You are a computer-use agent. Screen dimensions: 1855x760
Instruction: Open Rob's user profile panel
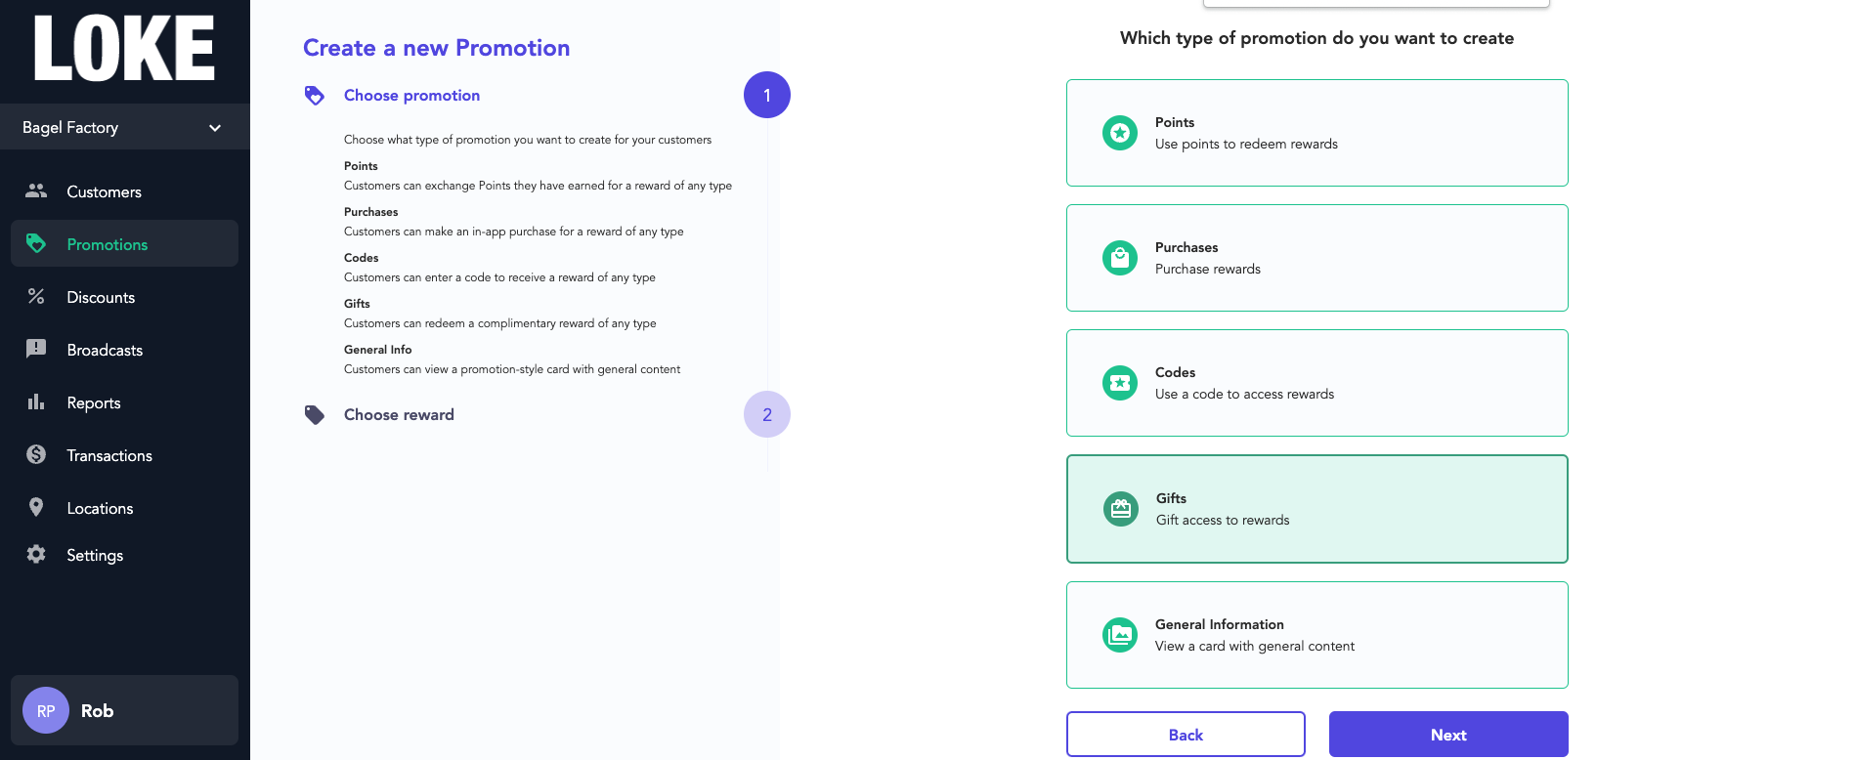[124, 710]
